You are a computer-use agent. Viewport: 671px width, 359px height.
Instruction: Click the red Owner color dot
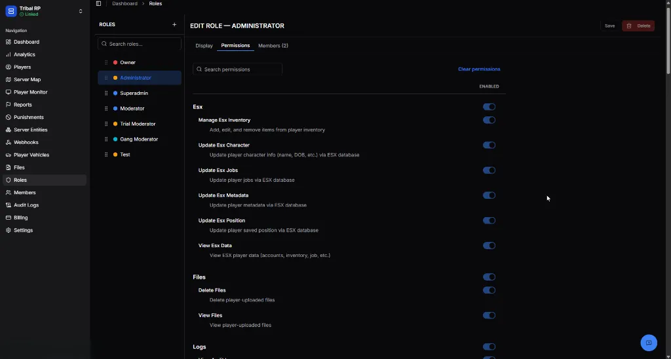point(115,62)
